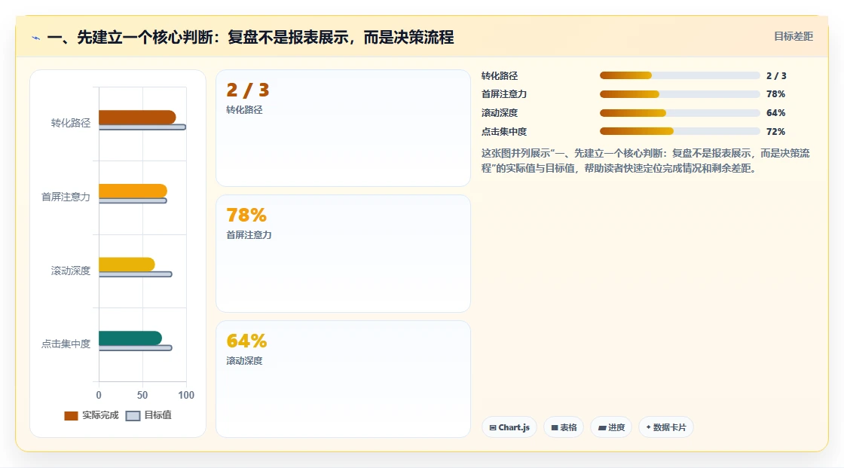Click the yellow 滚动深度 actual bar in chart
The width and height of the screenshot is (844, 468).
click(x=127, y=265)
